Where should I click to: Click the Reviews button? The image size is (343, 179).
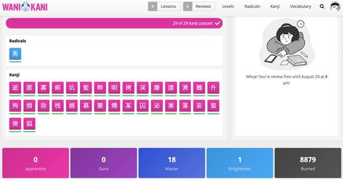tap(199, 6)
